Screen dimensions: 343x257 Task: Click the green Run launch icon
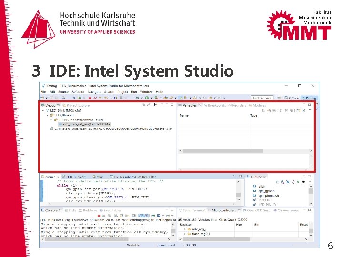[147, 98]
